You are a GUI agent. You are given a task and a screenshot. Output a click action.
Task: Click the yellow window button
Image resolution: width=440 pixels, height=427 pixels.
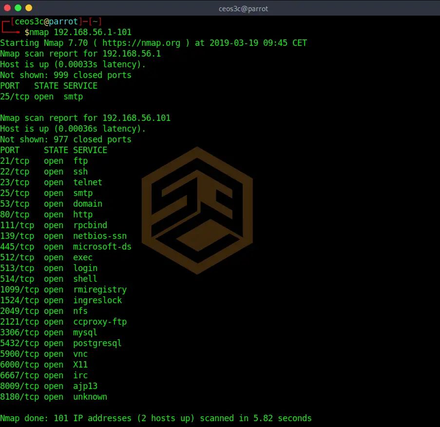(29, 8)
